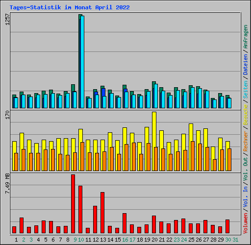
Task: Click green day label '30'
Action: point(228,240)
